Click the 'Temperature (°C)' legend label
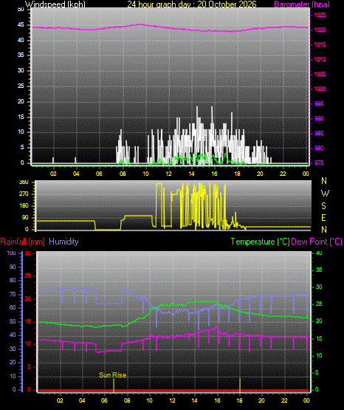Viewport: 344px width, 410px height. (x=260, y=242)
